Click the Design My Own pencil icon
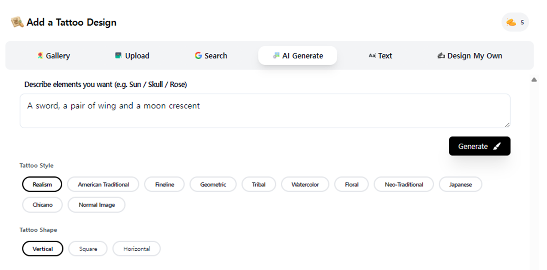Viewport: 547px width, 270px height. tap(441, 56)
